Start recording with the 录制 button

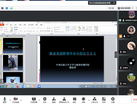pyautogui.click(x=84, y=99)
